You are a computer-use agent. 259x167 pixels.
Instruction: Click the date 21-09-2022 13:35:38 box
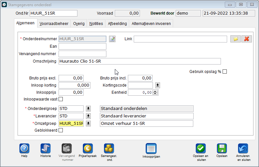coord(229,13)
